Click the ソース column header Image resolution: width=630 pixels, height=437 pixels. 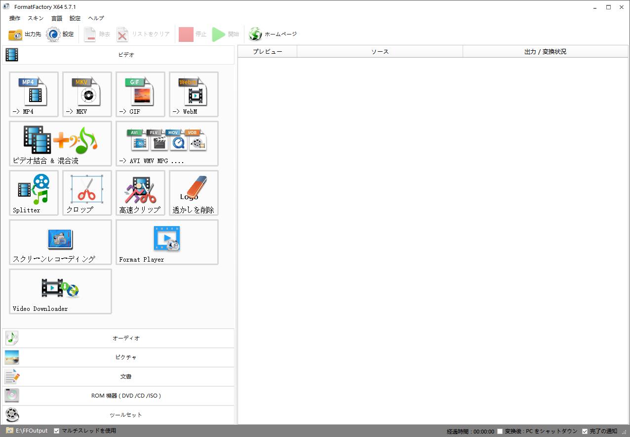(380, 51)
